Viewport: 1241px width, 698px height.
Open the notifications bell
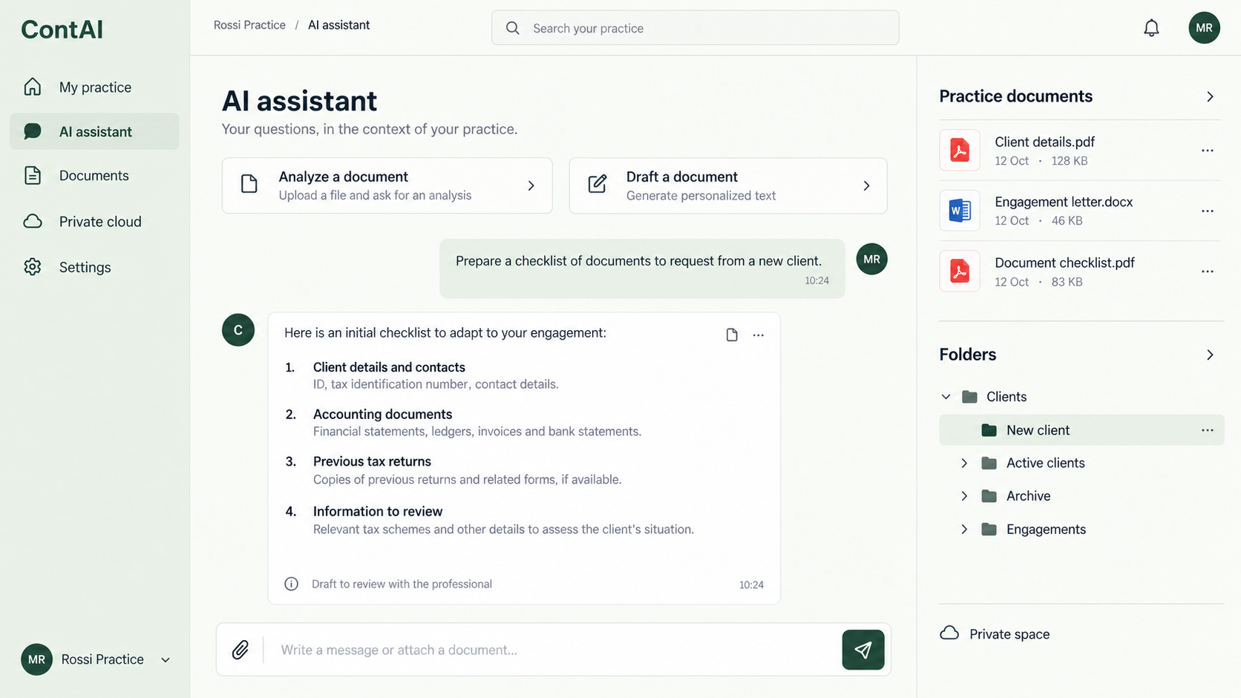1151,28
